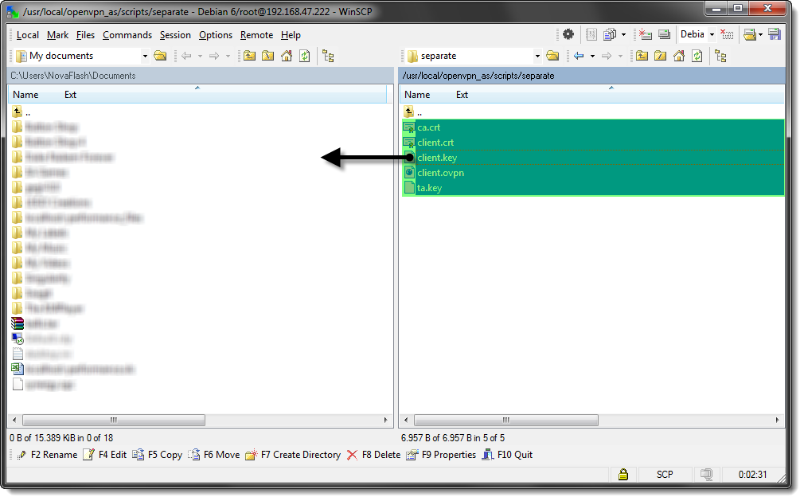Click remote parent directory '..' entry

click(x=413, y=112)
